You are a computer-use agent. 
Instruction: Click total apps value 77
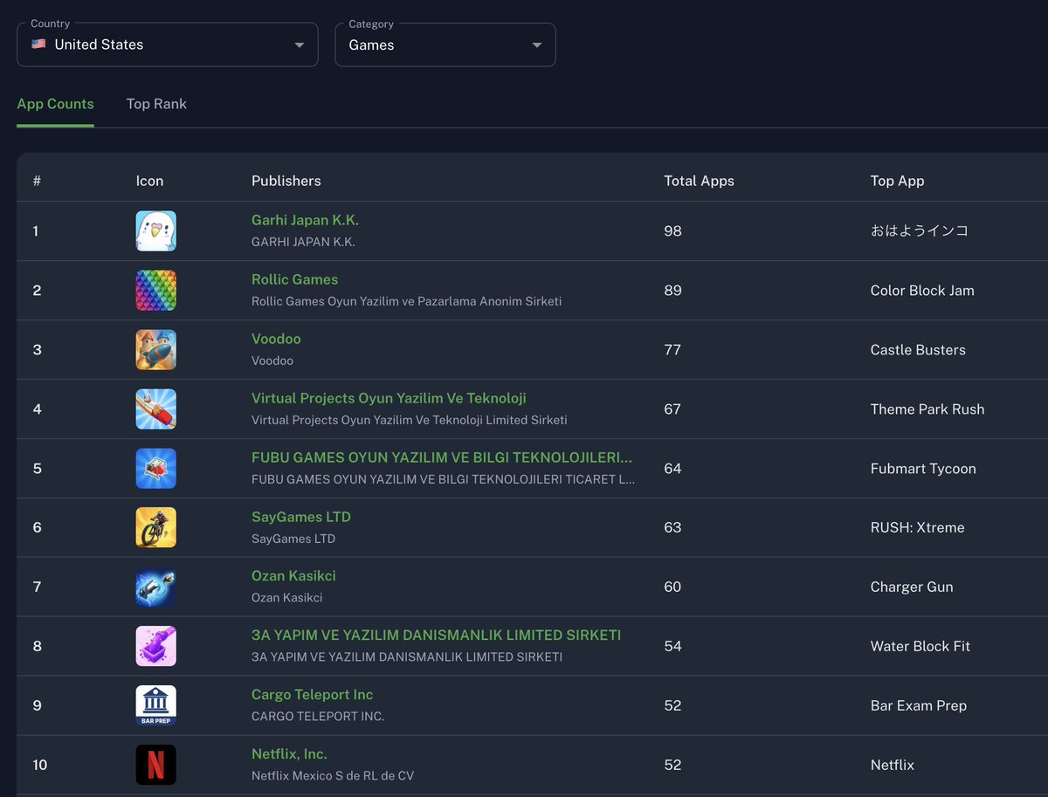pos(672,350)
